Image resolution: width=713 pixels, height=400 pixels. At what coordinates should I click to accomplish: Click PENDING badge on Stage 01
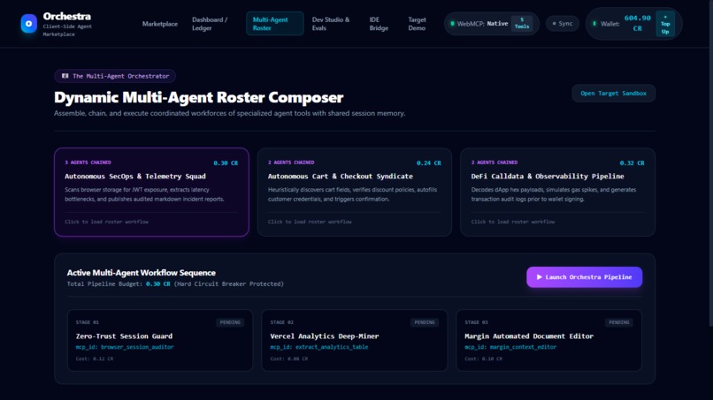230,322
